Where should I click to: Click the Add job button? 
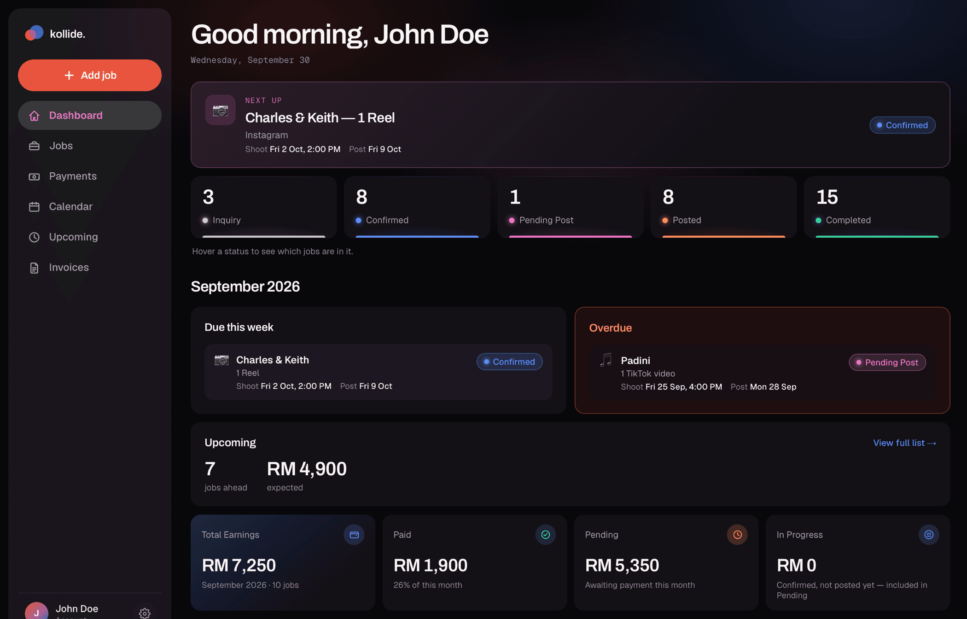click(90, 75)
